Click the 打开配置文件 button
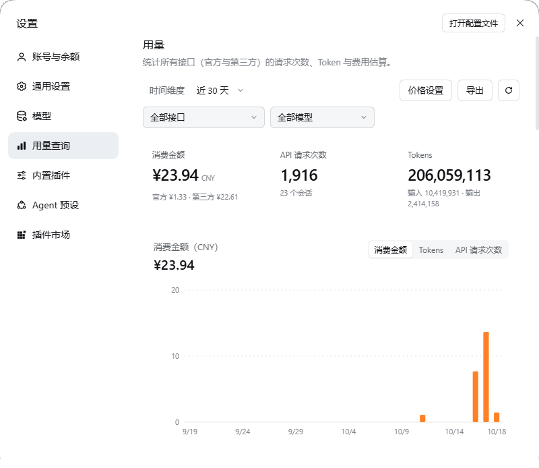Image resolution: width=539 pixels, height=468 pixels. 474,23
